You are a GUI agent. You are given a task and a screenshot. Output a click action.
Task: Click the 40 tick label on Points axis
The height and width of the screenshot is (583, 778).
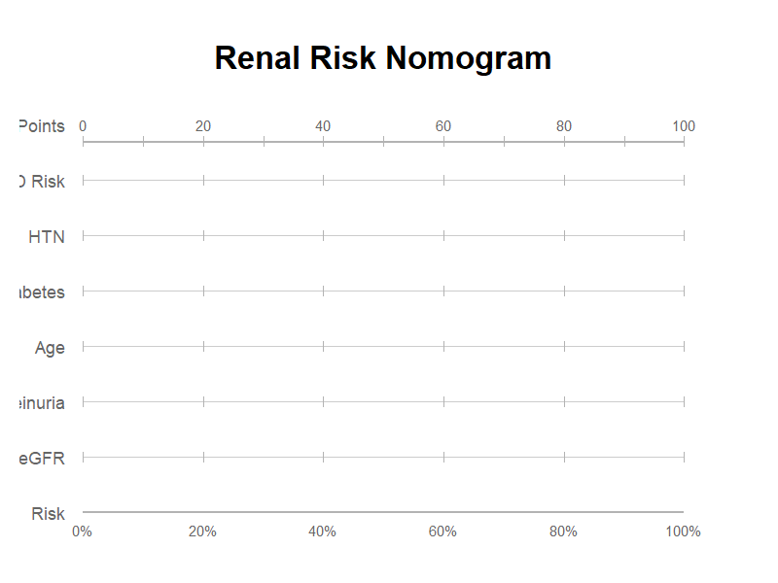click(x=323, y=126)
